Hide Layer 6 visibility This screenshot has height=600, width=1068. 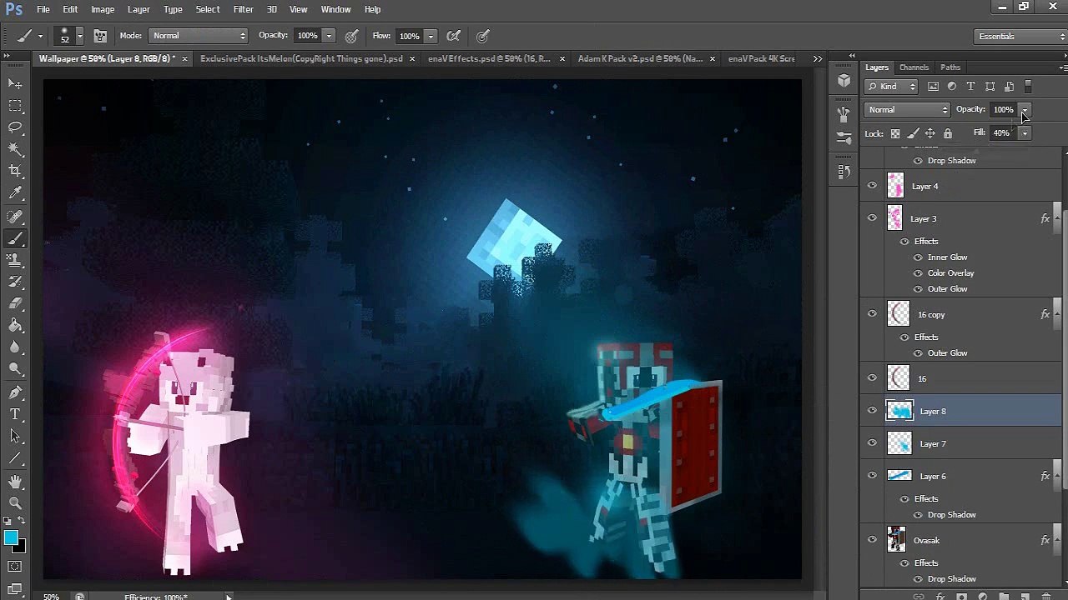(872, 476)
